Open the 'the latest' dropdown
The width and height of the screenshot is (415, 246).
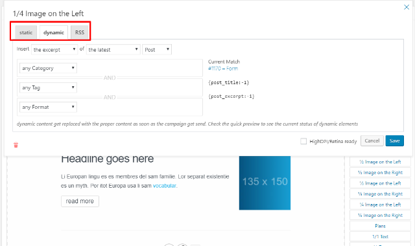pos(113,50)
